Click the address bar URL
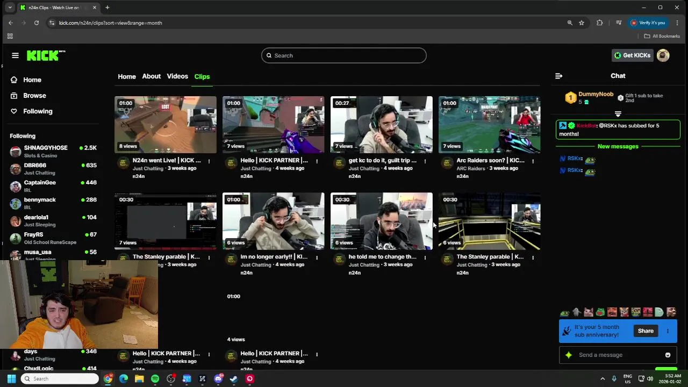This screenshot has width=688, height=387. 110,23
